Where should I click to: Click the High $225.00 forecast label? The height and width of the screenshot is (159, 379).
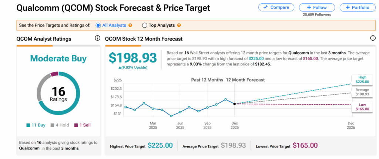click(x=362, y=79)
